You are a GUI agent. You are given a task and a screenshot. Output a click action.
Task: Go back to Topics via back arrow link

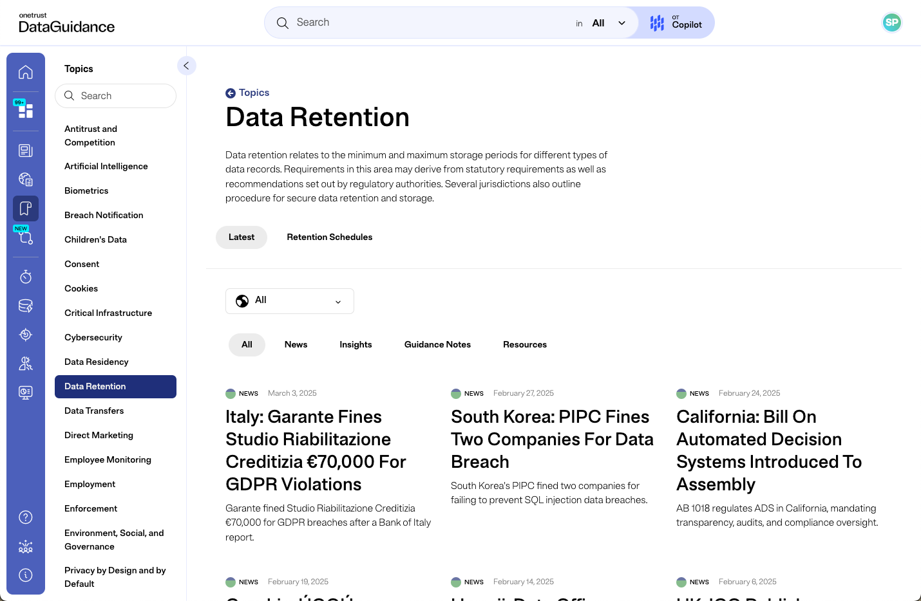coord(247,93)
